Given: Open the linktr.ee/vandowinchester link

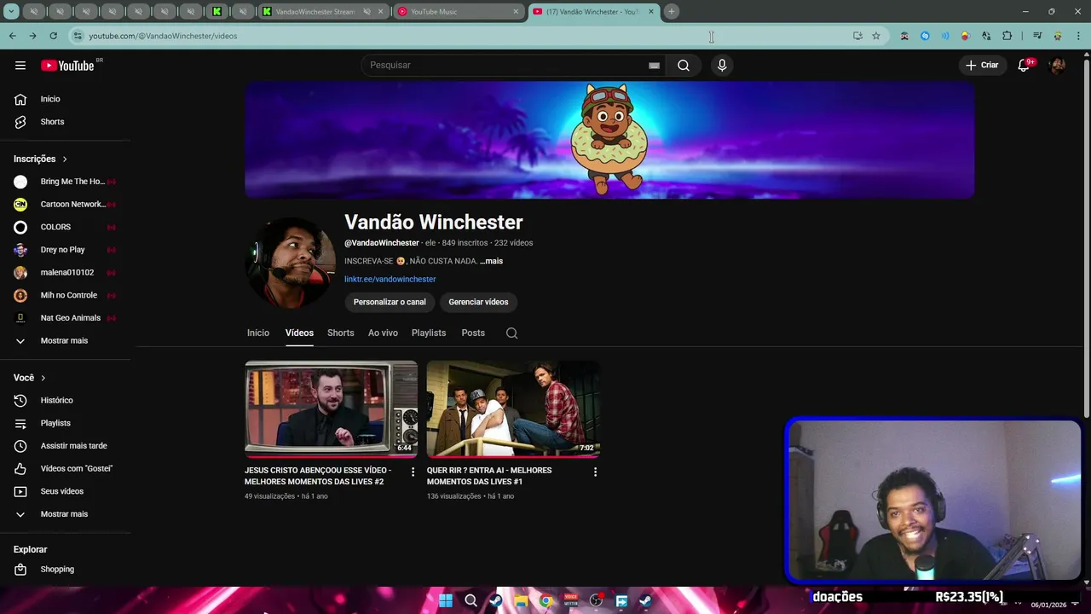Looking at the screenshot, I should pos(390,279).
